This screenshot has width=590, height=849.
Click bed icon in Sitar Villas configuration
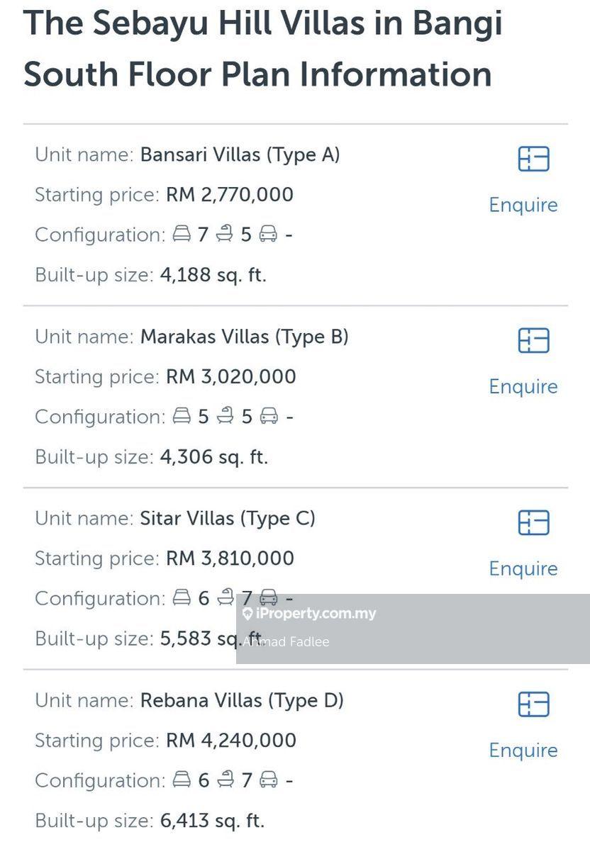pos(182,598)
